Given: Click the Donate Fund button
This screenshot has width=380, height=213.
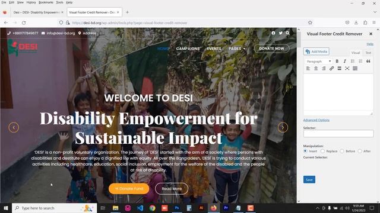Looking at the screenshot, I should coord(129,189).
